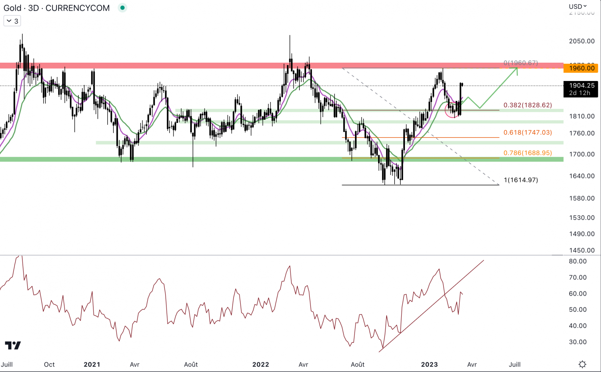Screen dimensions: 601x372
Task: Click the 2021 time axis label
Action: click(x=92, y=364)
